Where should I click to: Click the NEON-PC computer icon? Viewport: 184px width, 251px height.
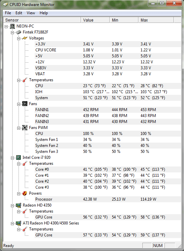[13, 26]
